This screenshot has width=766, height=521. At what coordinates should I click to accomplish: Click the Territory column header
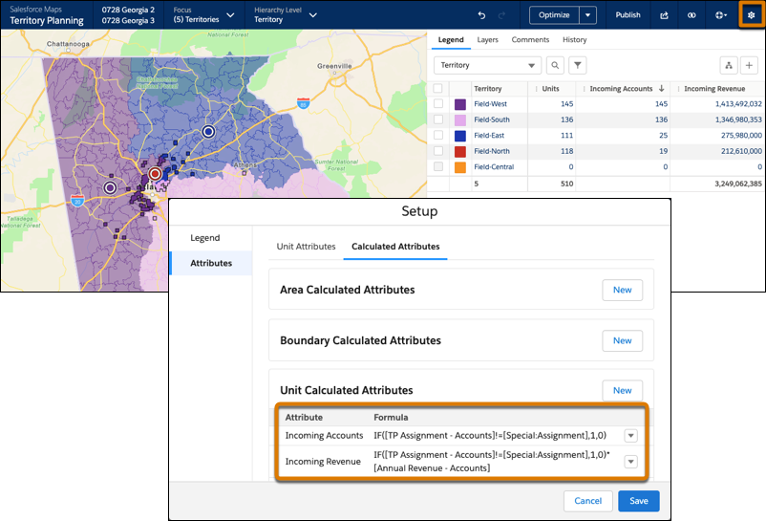pos(487,89)
